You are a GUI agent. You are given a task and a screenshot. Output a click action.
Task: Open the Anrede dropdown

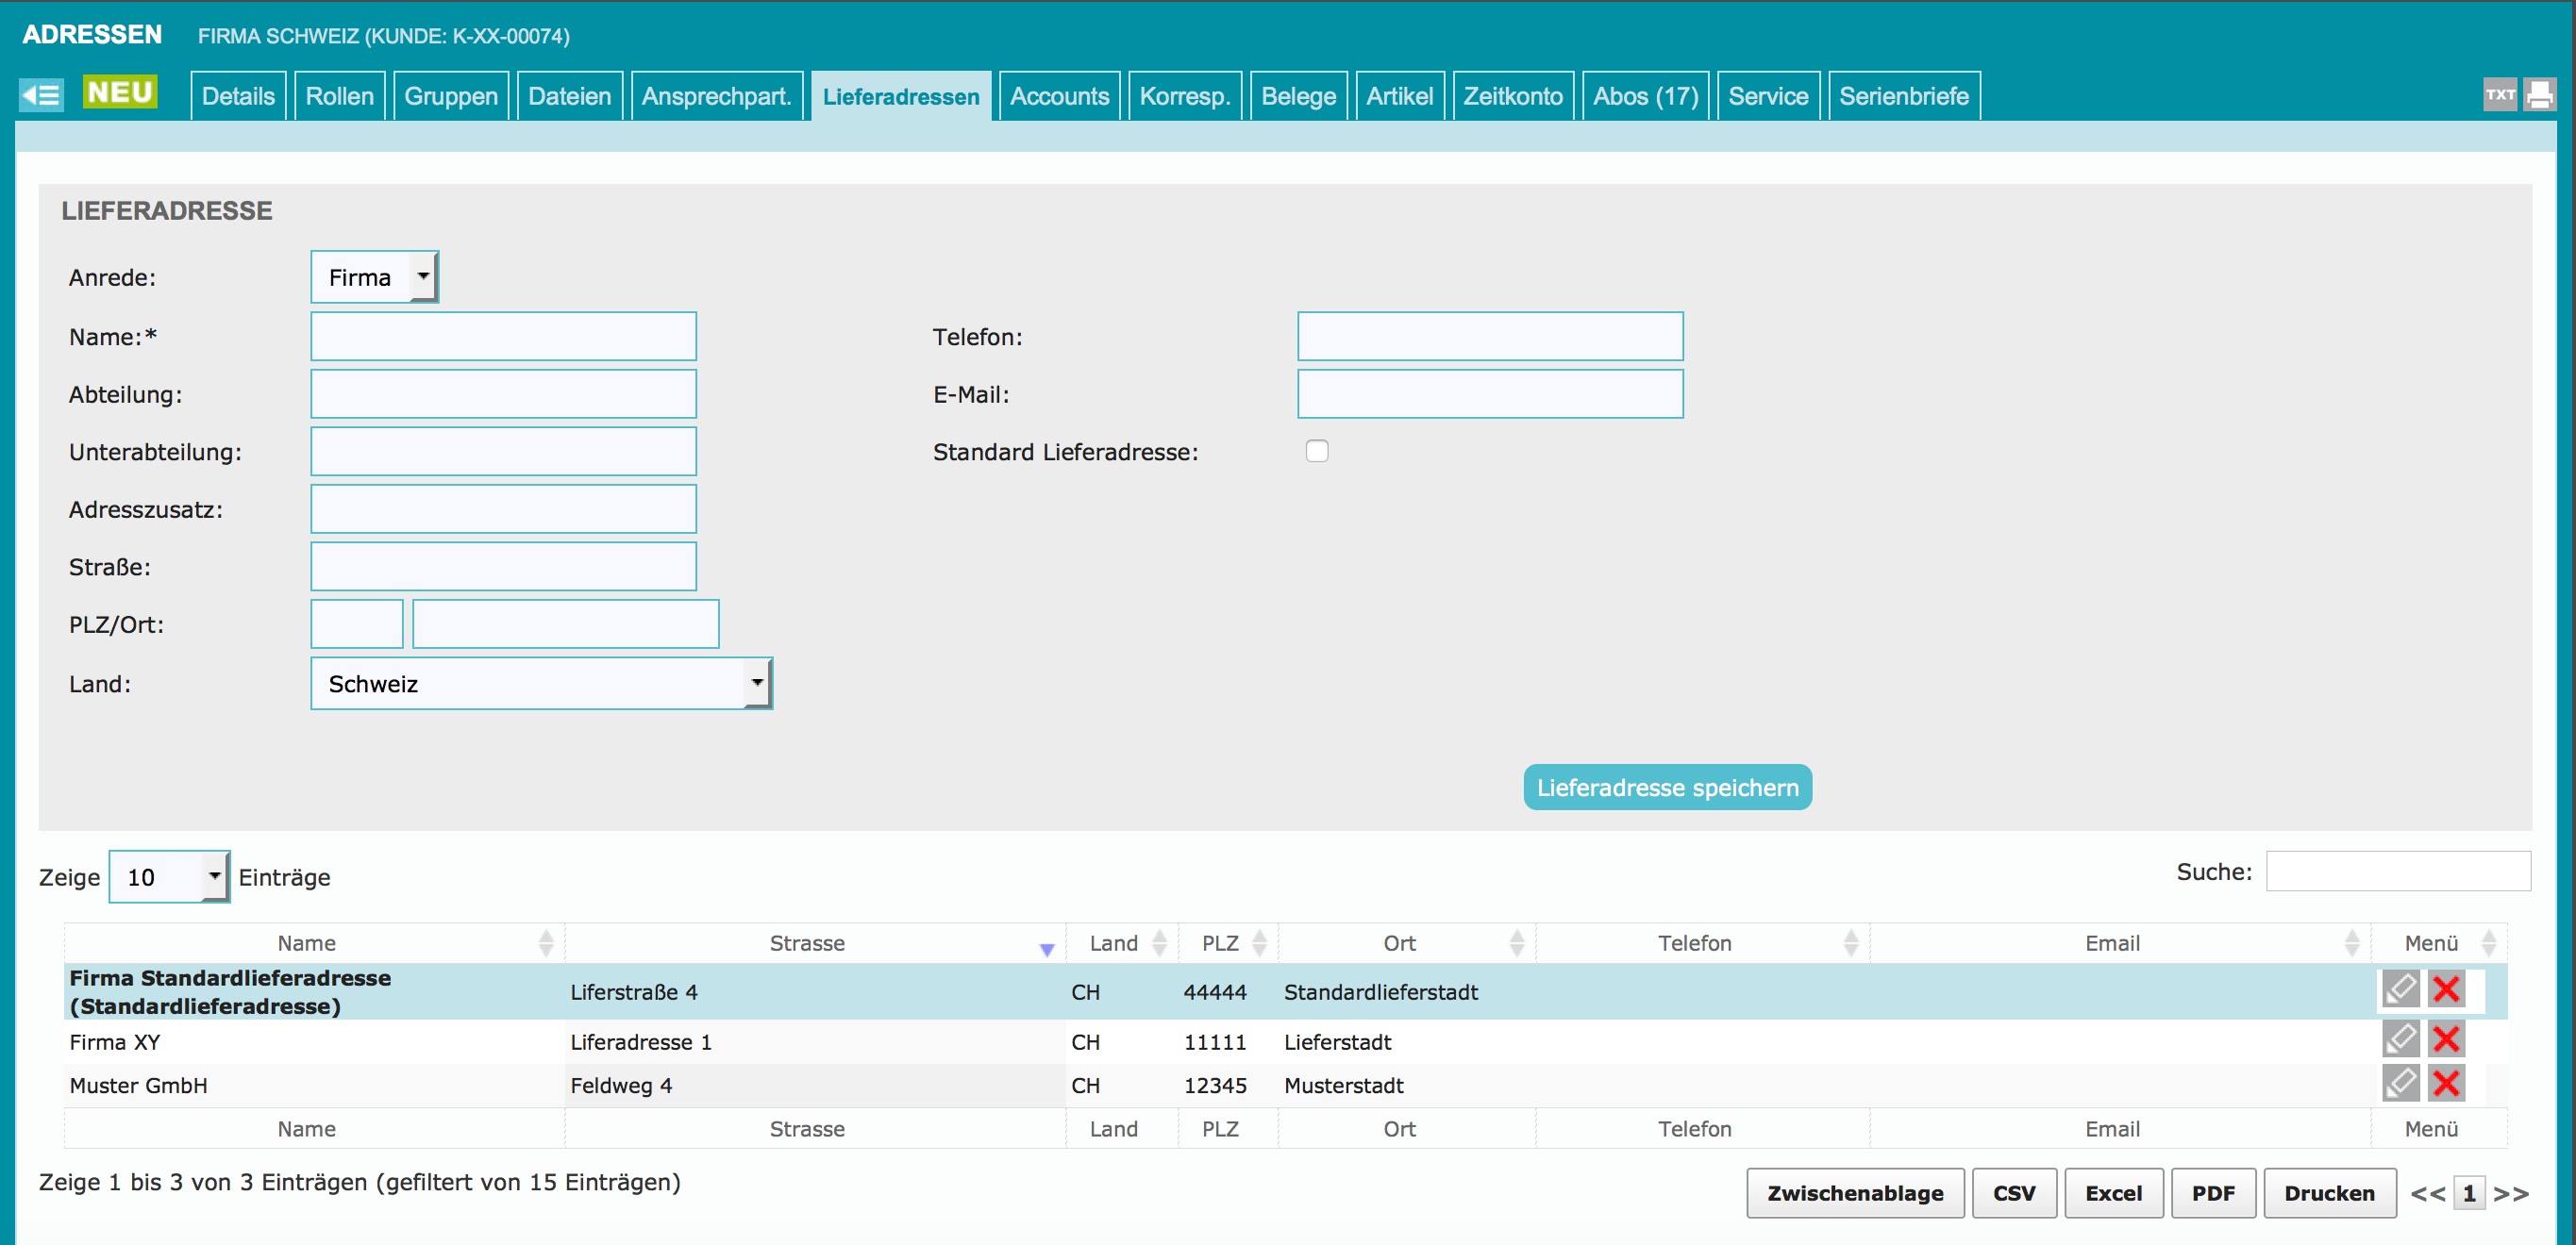[374, 276]
